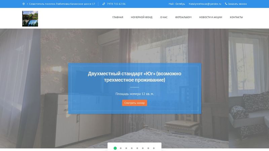Image resolution: width=269 pixels, height=151 pixels.
Task: Click the phone handset icon beside 7978 715 62 06
Action: (x=104, y=4)
